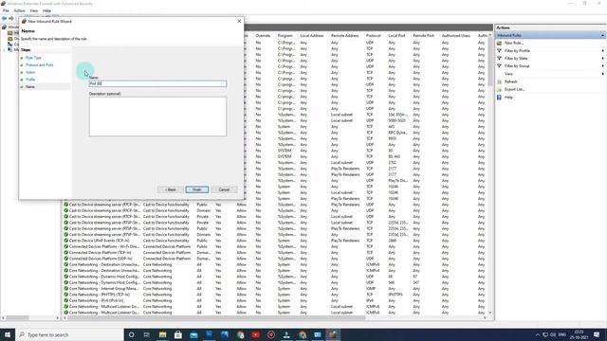Click the Description (optional) text area
This screenshot has height=341, width=607.
[158, 117]
